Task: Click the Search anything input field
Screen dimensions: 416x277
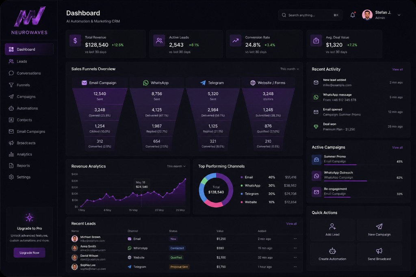Action: [x=310, y=15]
